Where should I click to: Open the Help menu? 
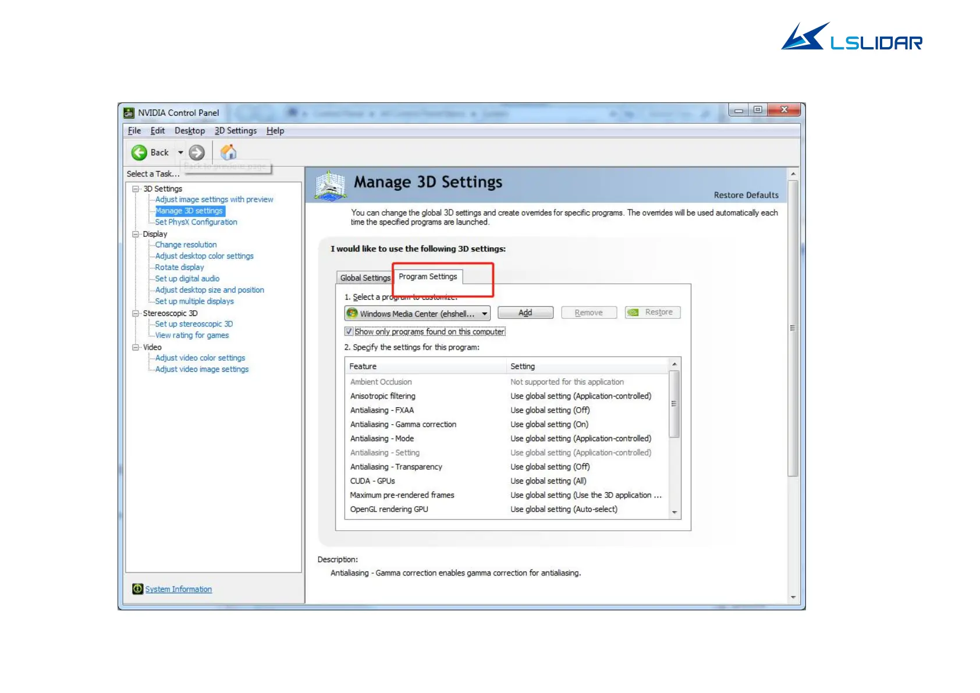point(275,131)
